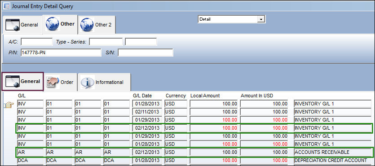Select the Amount In USD cell in AR row

pyautogui.click(x=264, y=153)
